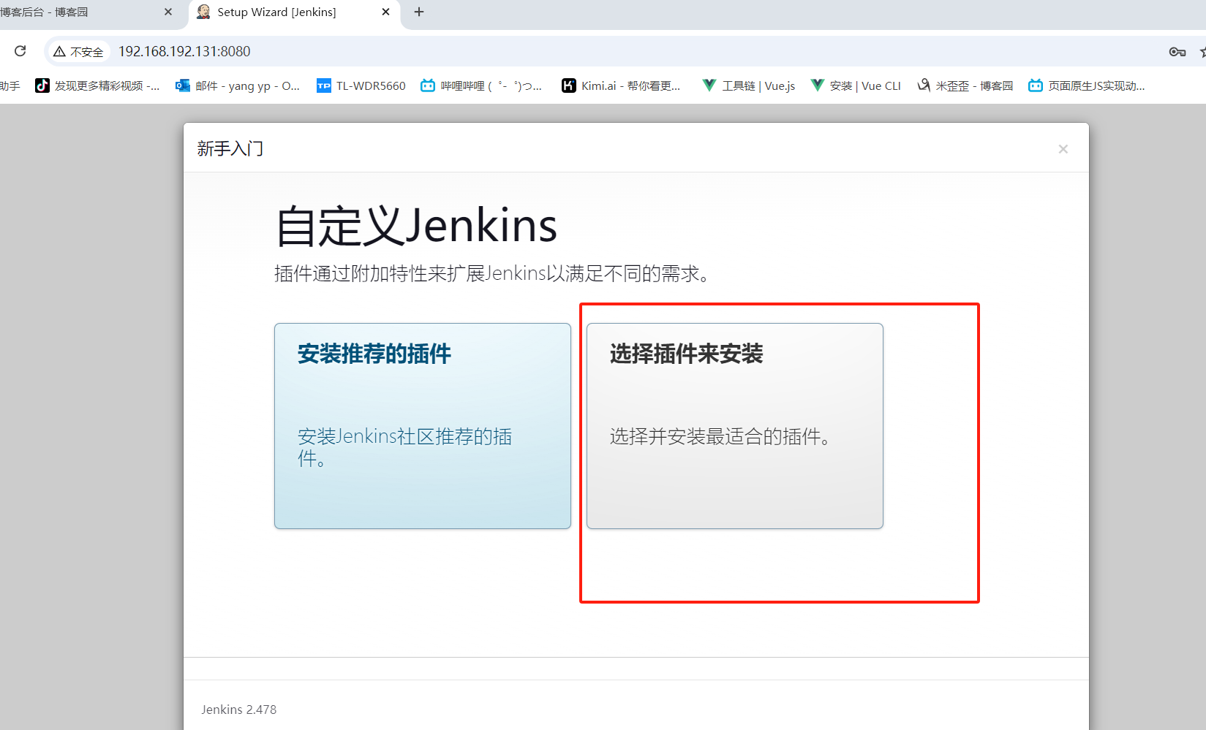Open the TL-WDR5660 router bookmark

(361, 85)
